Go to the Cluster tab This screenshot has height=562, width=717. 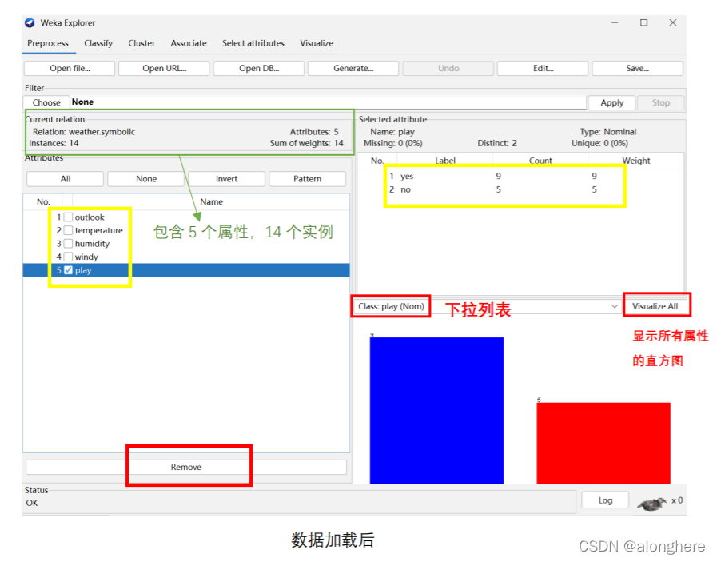click(141, 43)
